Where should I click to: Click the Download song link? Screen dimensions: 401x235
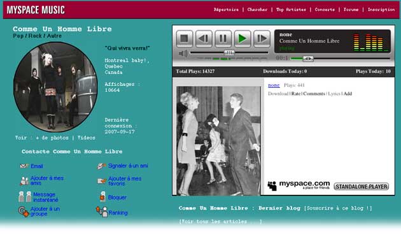tap(278, 94)
